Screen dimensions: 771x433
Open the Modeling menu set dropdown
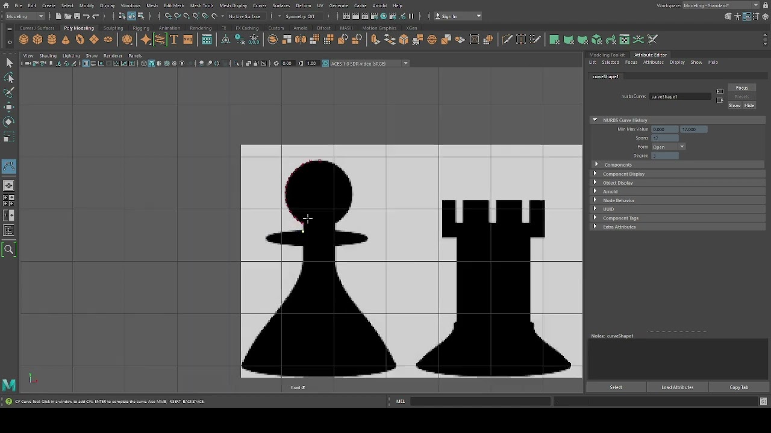coord(24,16)
